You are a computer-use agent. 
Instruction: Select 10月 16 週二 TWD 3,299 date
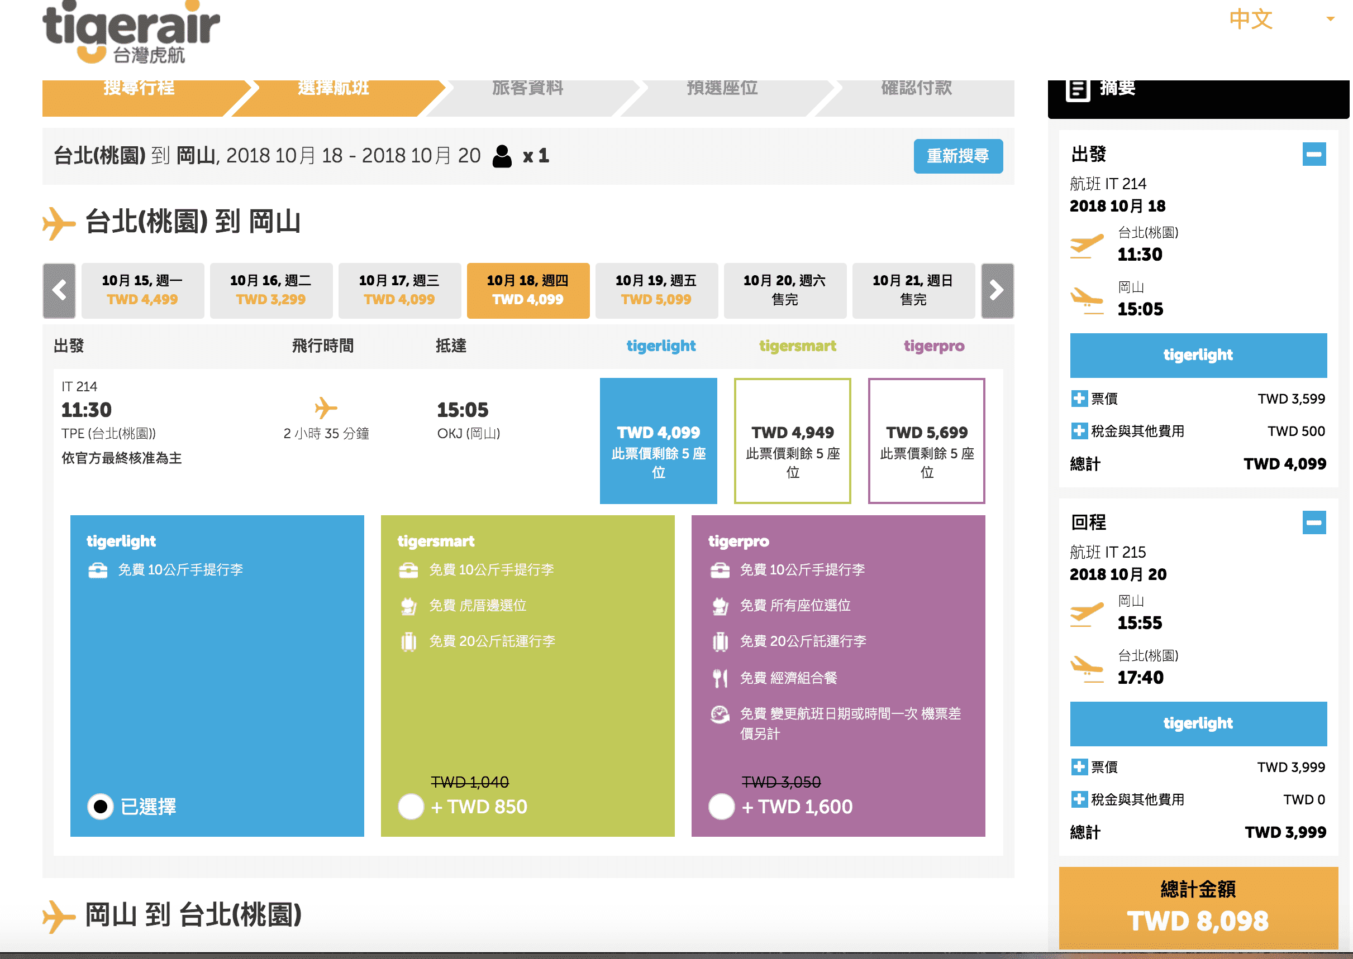(x=271, y=290)
